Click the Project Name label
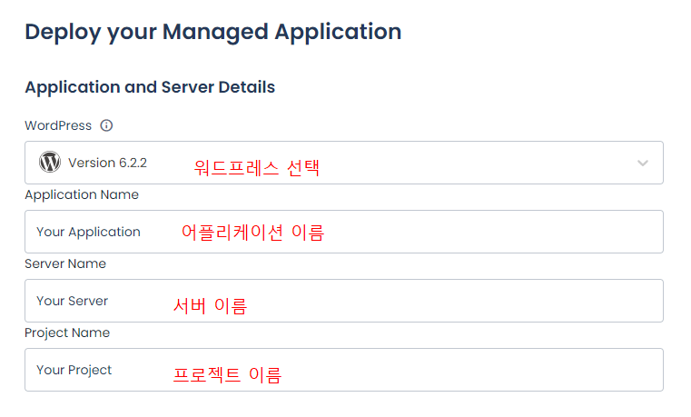Viewport: 691px width, 417px height. pyautogui.click(x=67, y=333)
